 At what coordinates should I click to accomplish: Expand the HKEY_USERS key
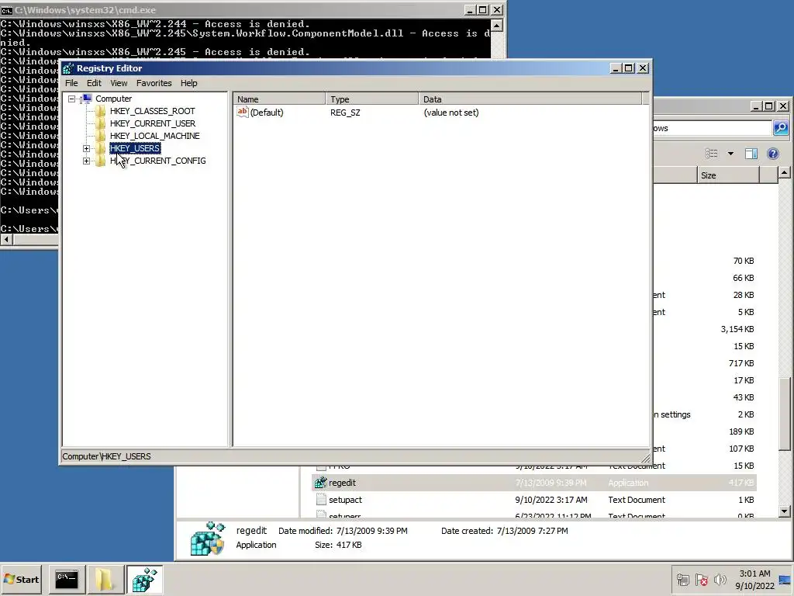(86, 148)
